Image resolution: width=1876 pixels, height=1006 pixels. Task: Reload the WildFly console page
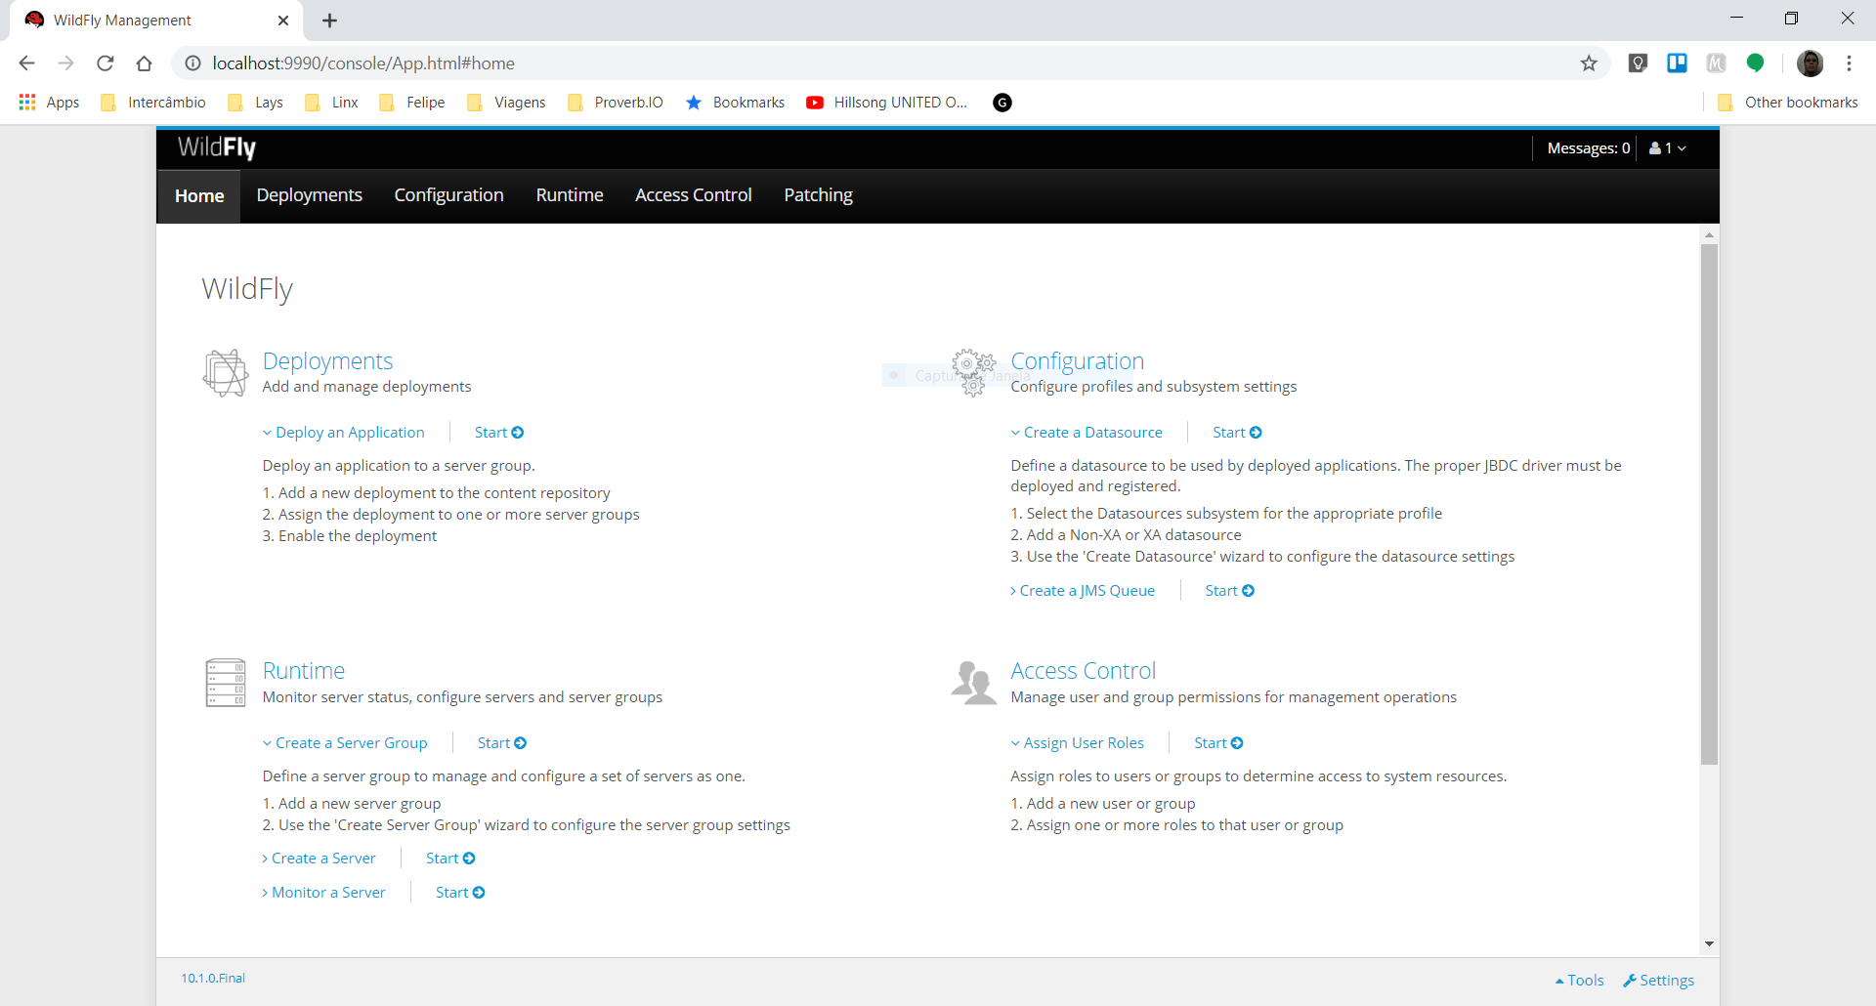106,63
